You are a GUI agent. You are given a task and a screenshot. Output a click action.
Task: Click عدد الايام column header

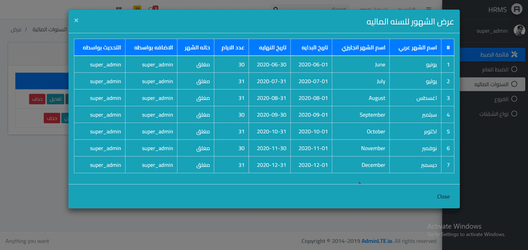(x=232, y=47)
